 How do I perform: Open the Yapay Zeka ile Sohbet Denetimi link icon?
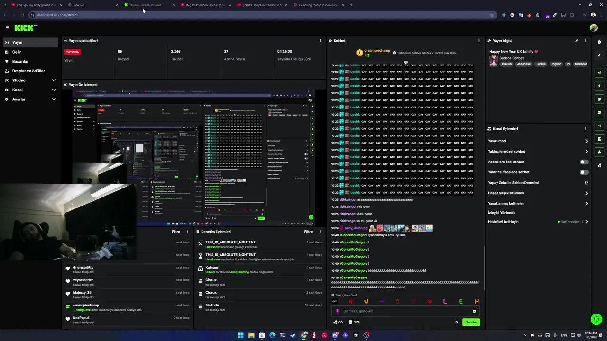click(x=586, y=183)
